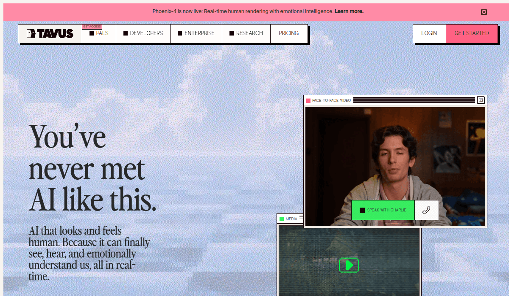Click the Face-to-Face Video window corner icon
The image size is (509, 296).
(x=481, y=100)
